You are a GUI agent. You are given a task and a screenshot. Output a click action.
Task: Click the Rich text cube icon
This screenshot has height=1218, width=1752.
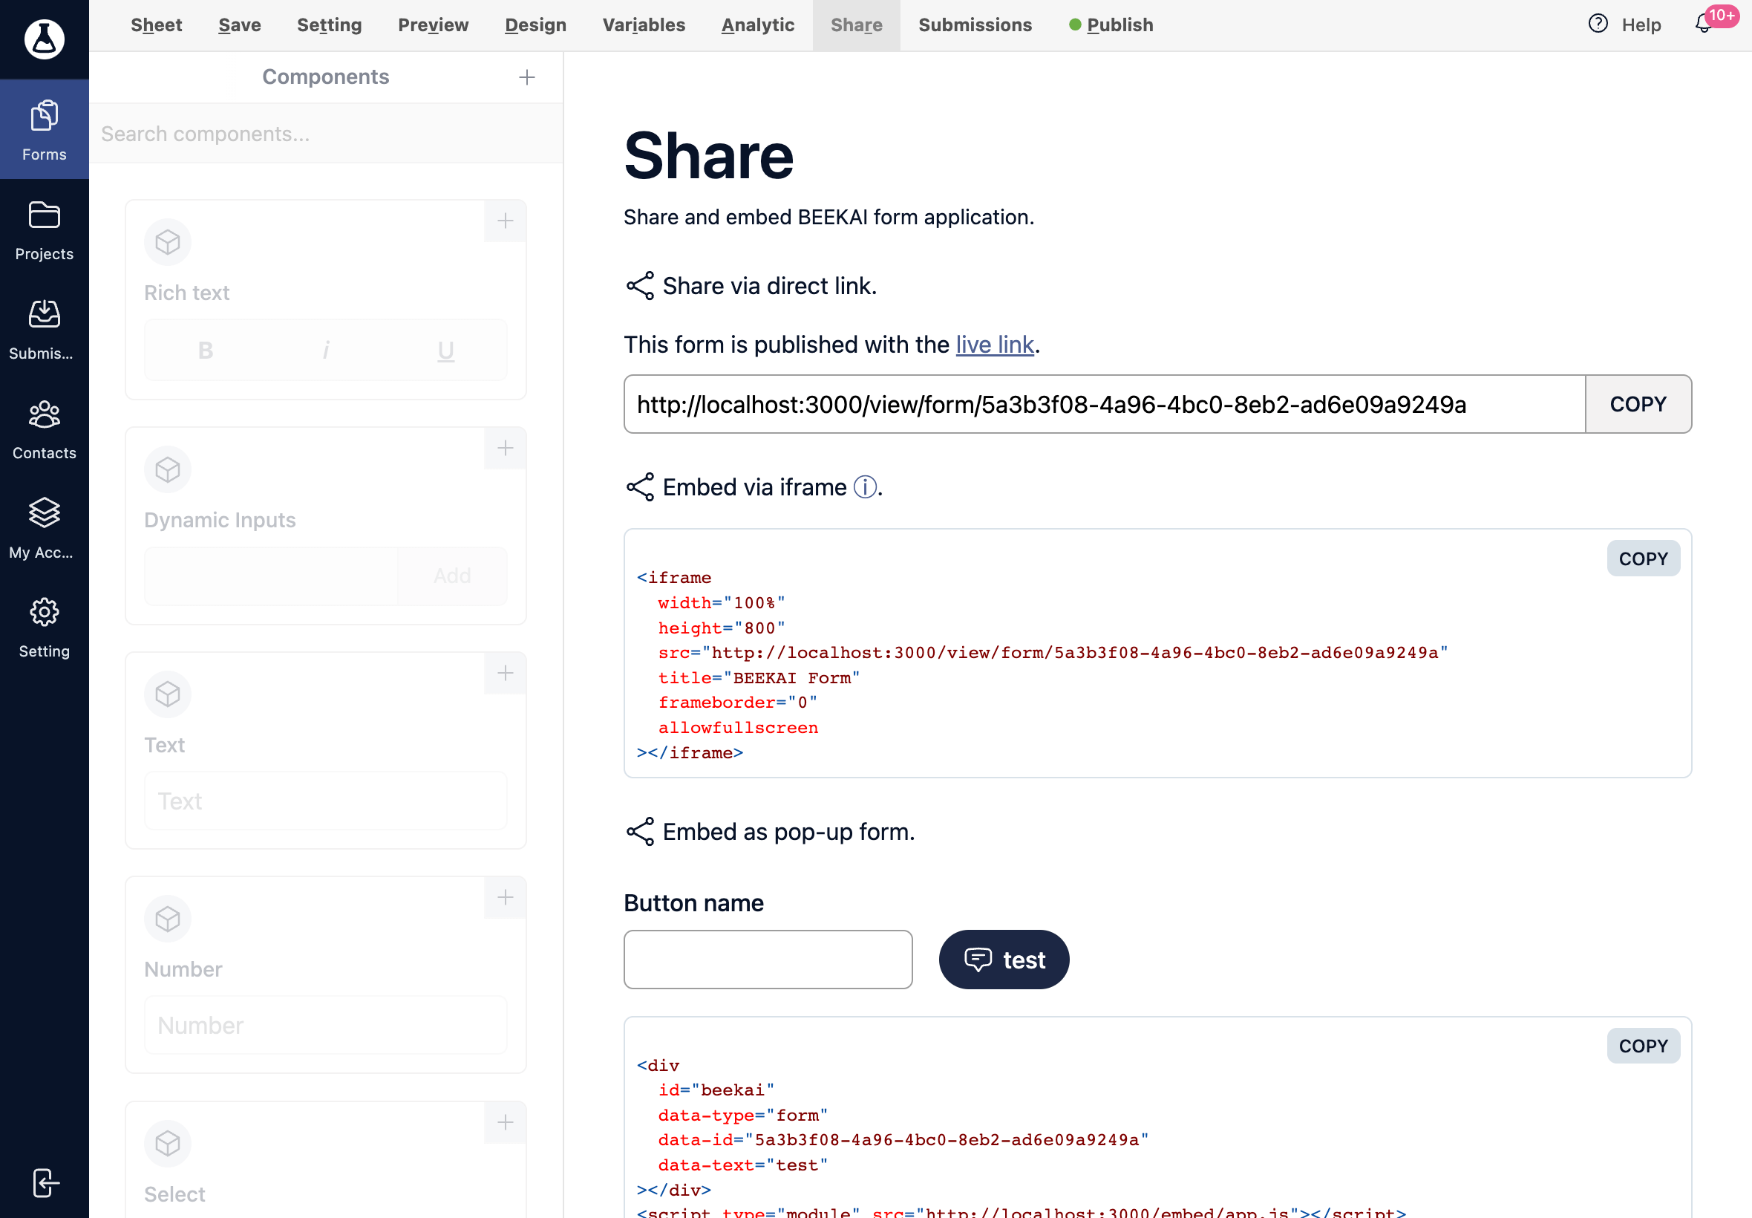168,243
